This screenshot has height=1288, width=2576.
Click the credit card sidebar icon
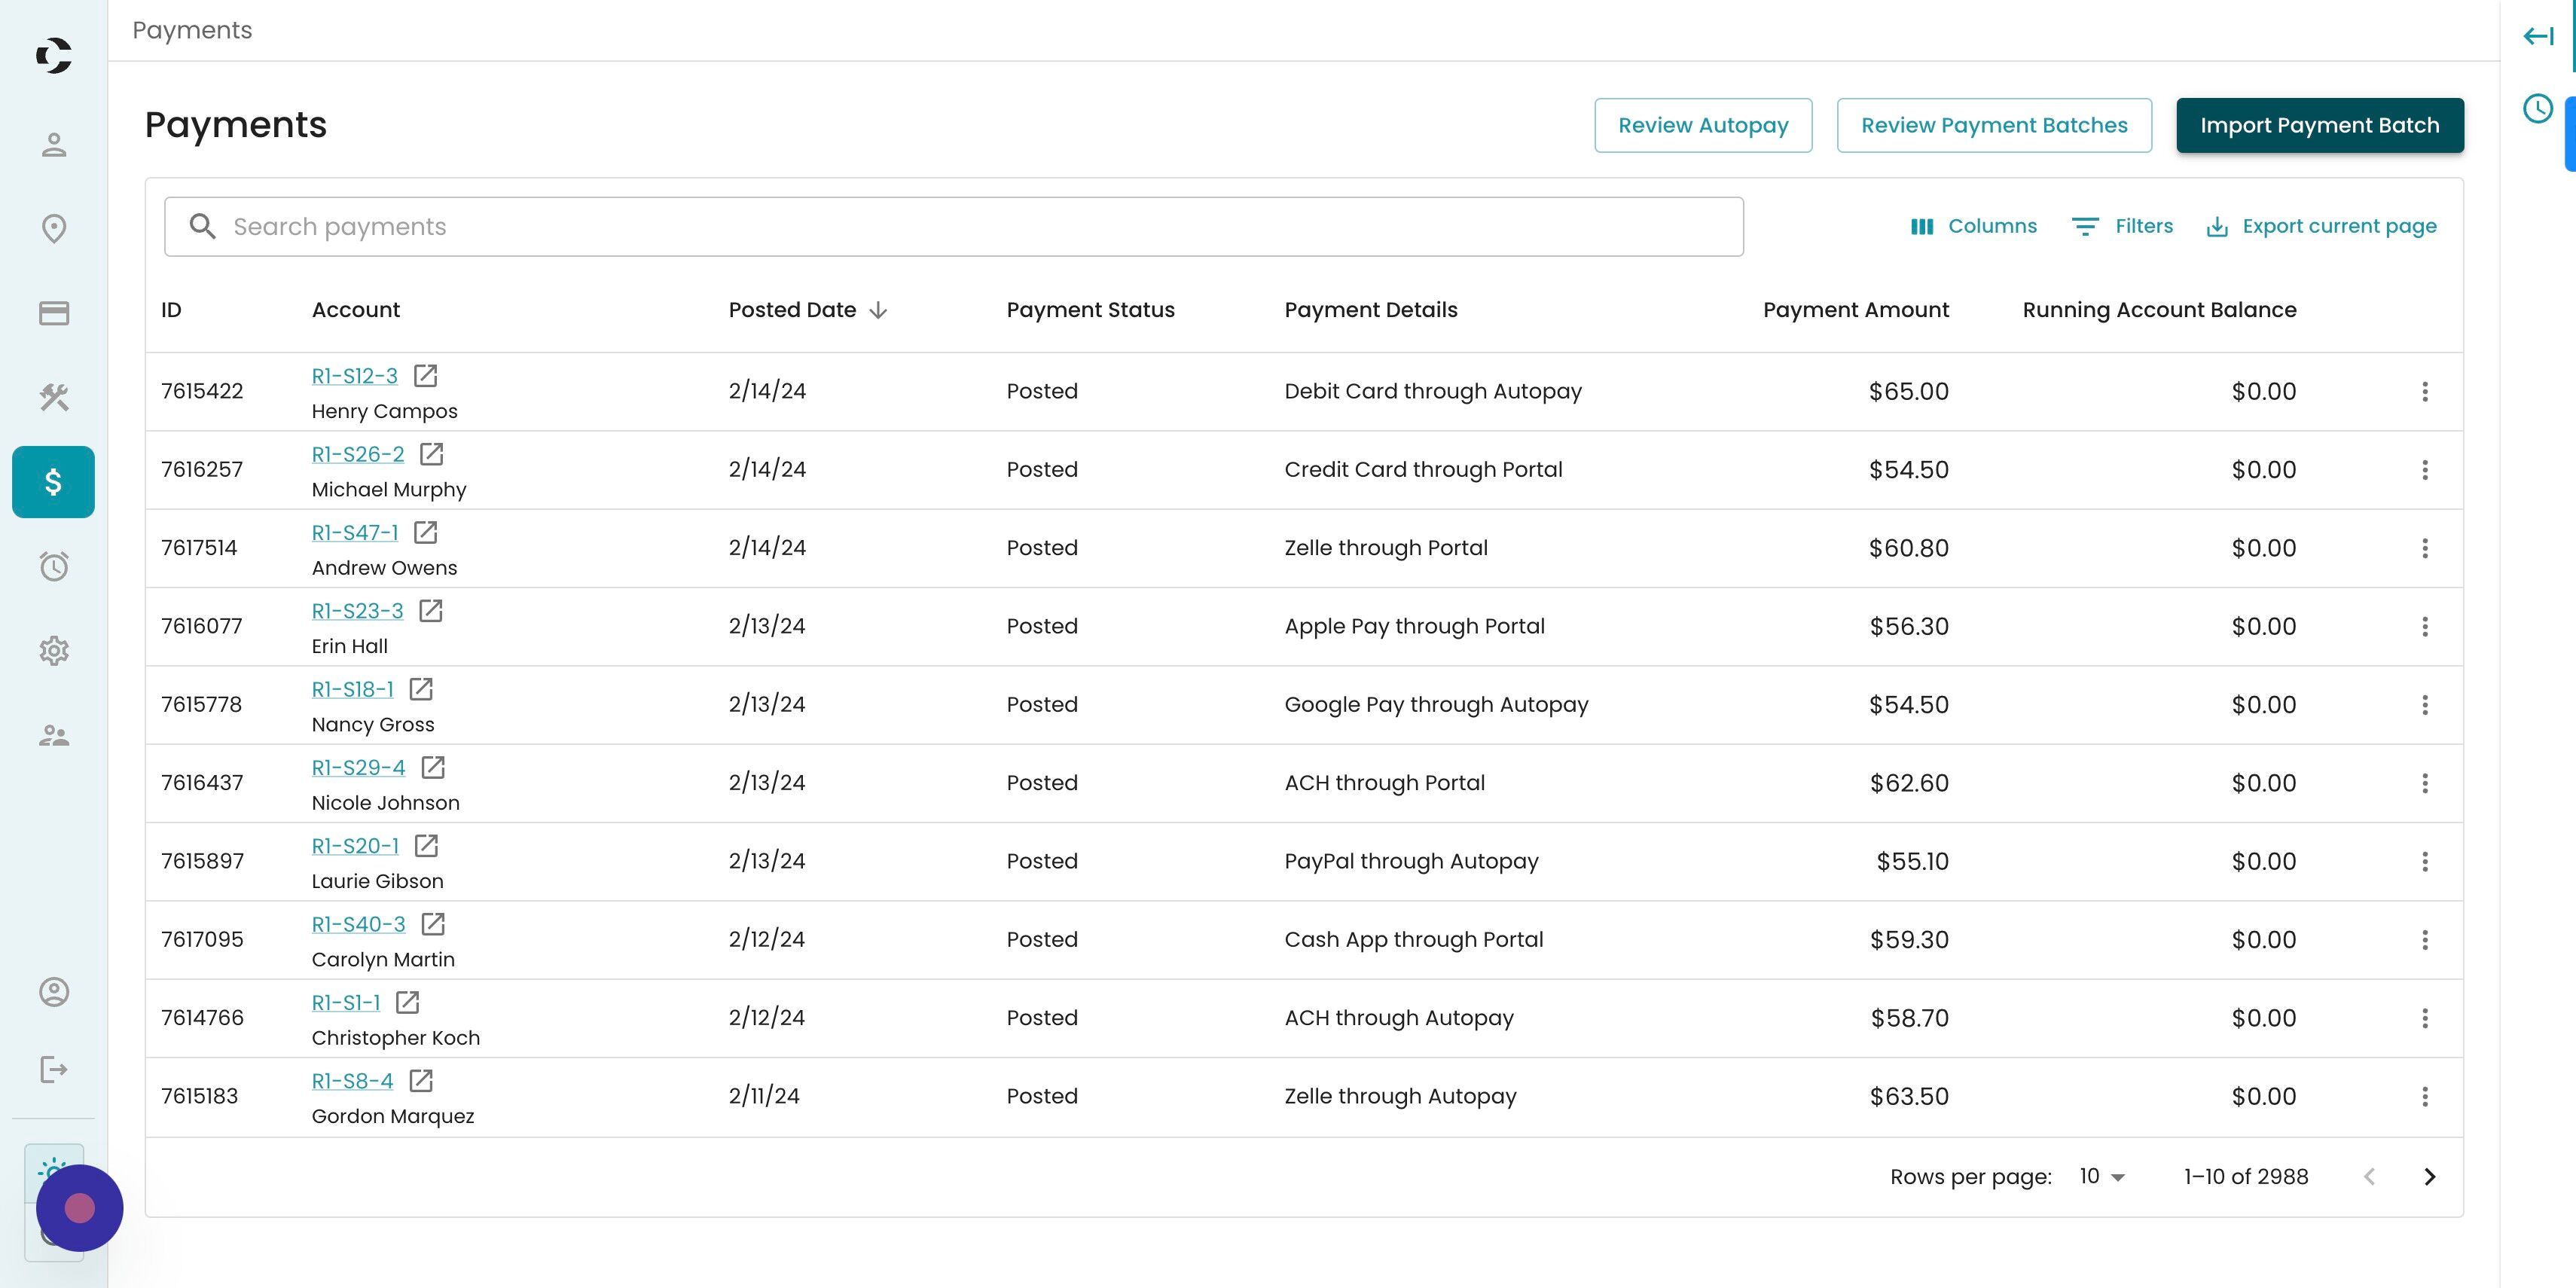click(54, 313)
